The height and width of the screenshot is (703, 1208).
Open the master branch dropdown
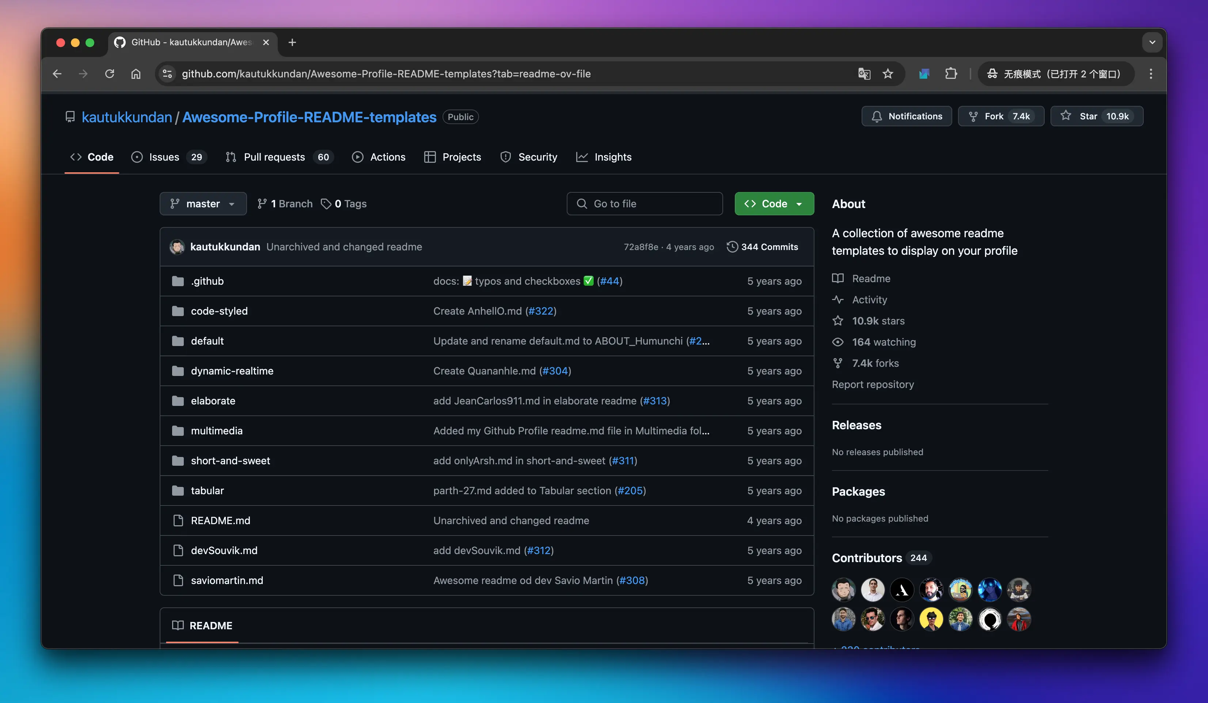(x=203, y=204)
